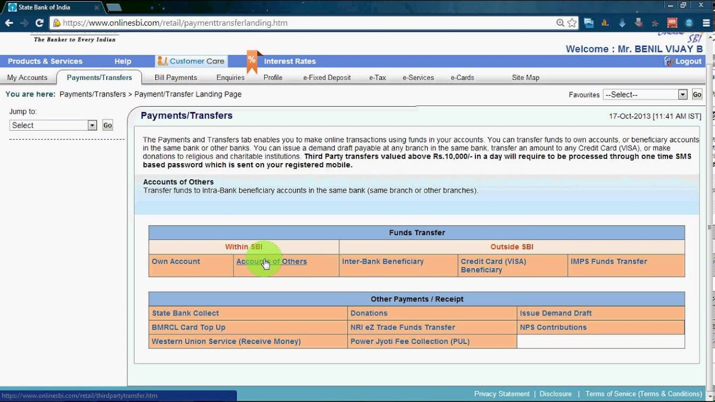Image resolution: width=715 pixels, height=402 pixels.
Task: Click the browser back arrow
Action: (x=9, y=23)
